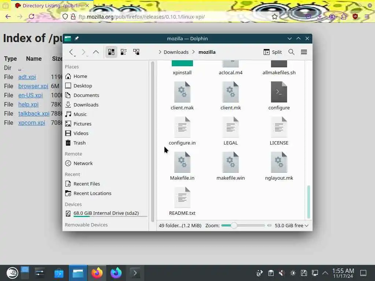Reload the Firefox page
Screen dimensions: 375x281
[31, 17]
